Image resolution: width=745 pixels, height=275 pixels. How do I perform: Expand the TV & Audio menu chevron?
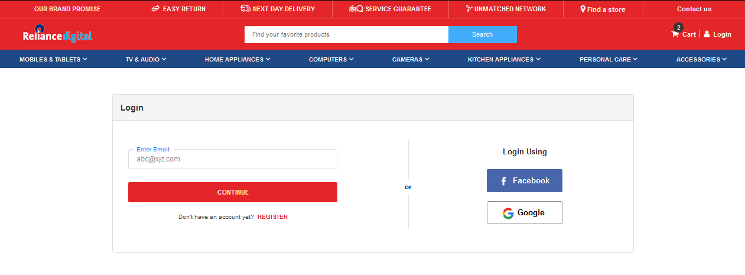(x=164, y=59)
